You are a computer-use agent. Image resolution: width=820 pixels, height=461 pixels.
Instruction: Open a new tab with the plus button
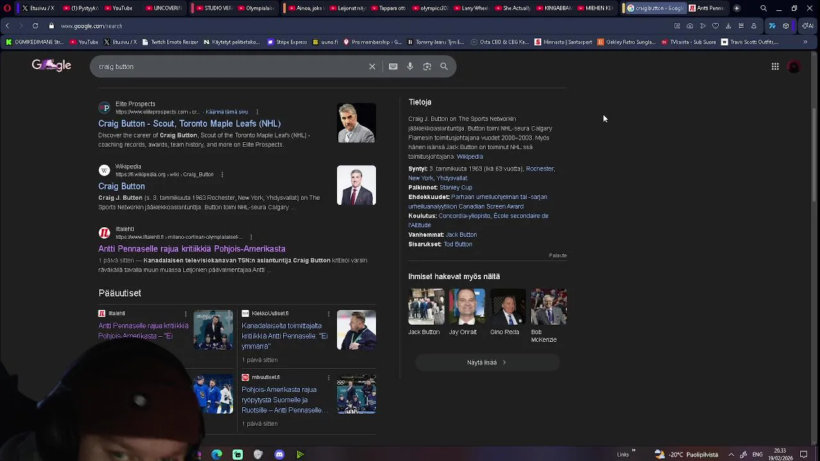click(x=737, y=8)
